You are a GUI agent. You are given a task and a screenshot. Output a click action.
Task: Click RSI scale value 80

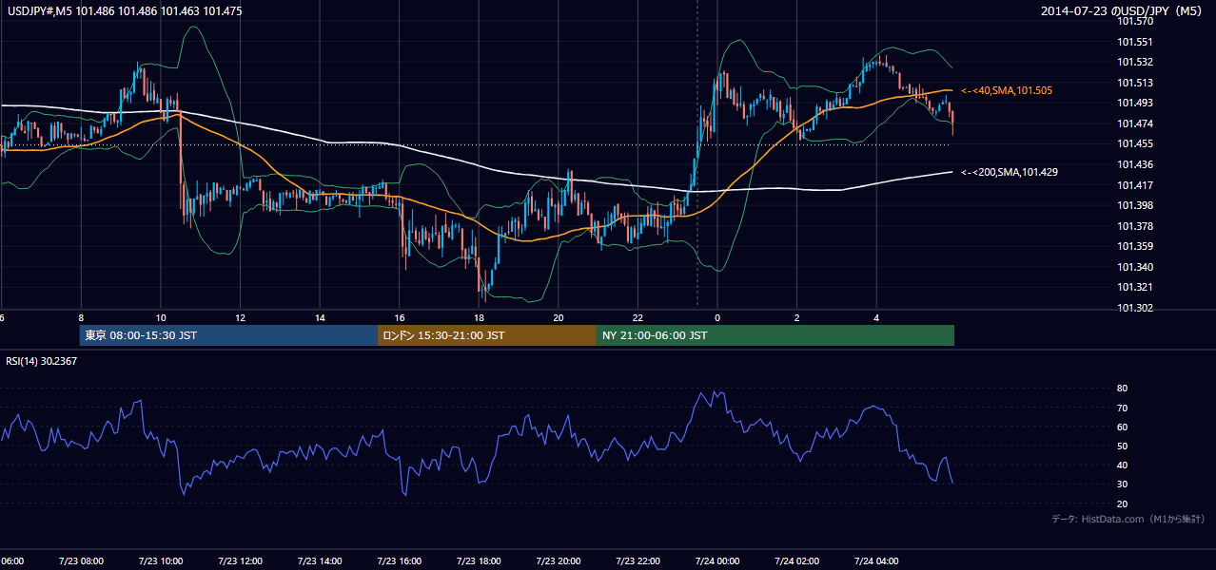(1123, 389)
